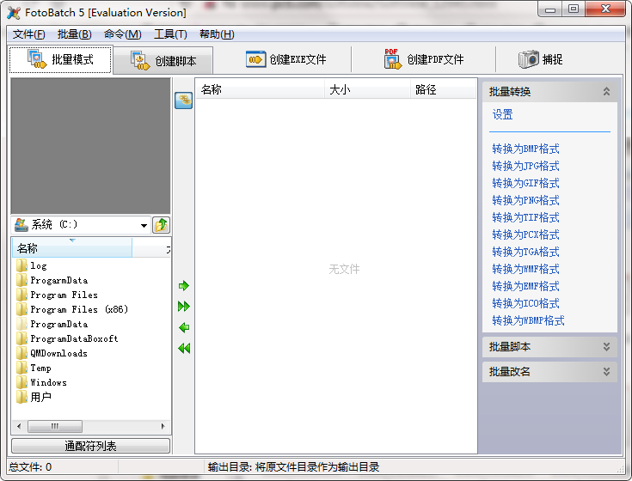Click the 设置 link
Image resolution: width=632 pixels, height=481 pixels.
coord(502,115)
